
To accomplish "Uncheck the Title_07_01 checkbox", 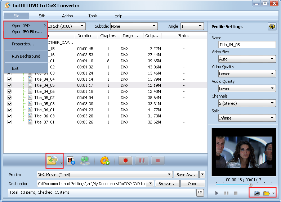I will tap(9, 122).
